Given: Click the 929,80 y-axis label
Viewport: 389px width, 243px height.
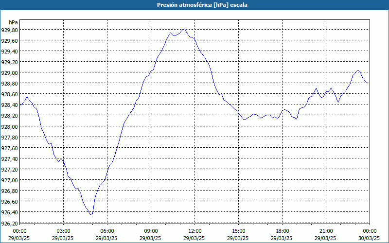Looking at the screenshot, I should click(x=9, y=30).
